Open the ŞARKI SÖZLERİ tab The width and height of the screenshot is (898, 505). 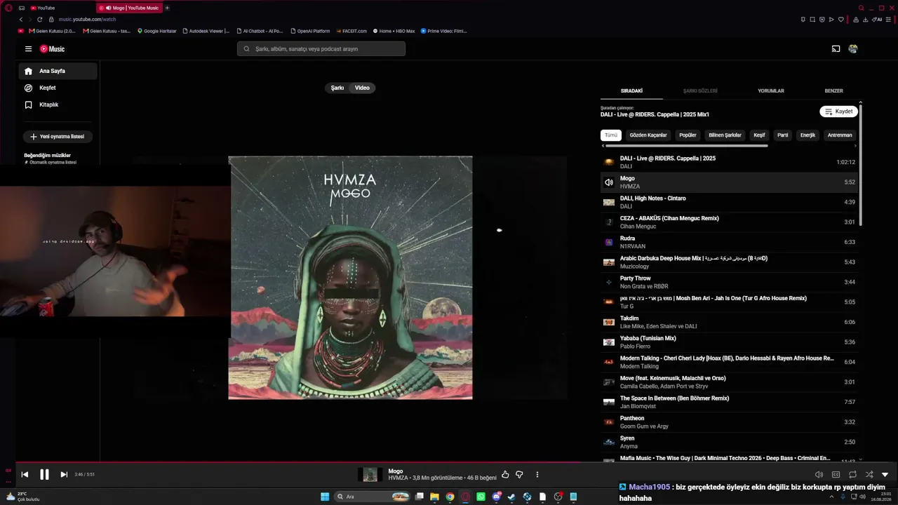pos(700,91)
